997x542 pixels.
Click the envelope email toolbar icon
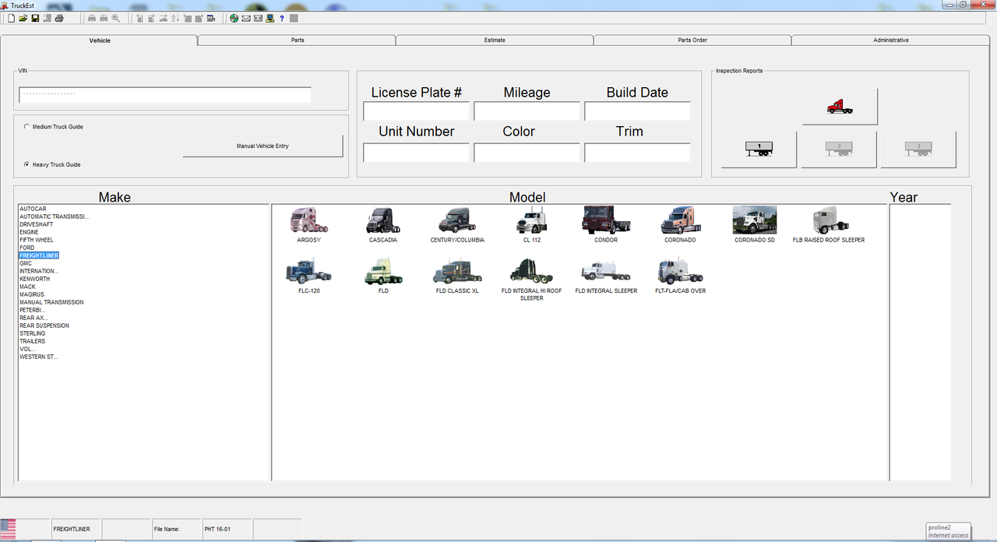[x=246, y=18]
